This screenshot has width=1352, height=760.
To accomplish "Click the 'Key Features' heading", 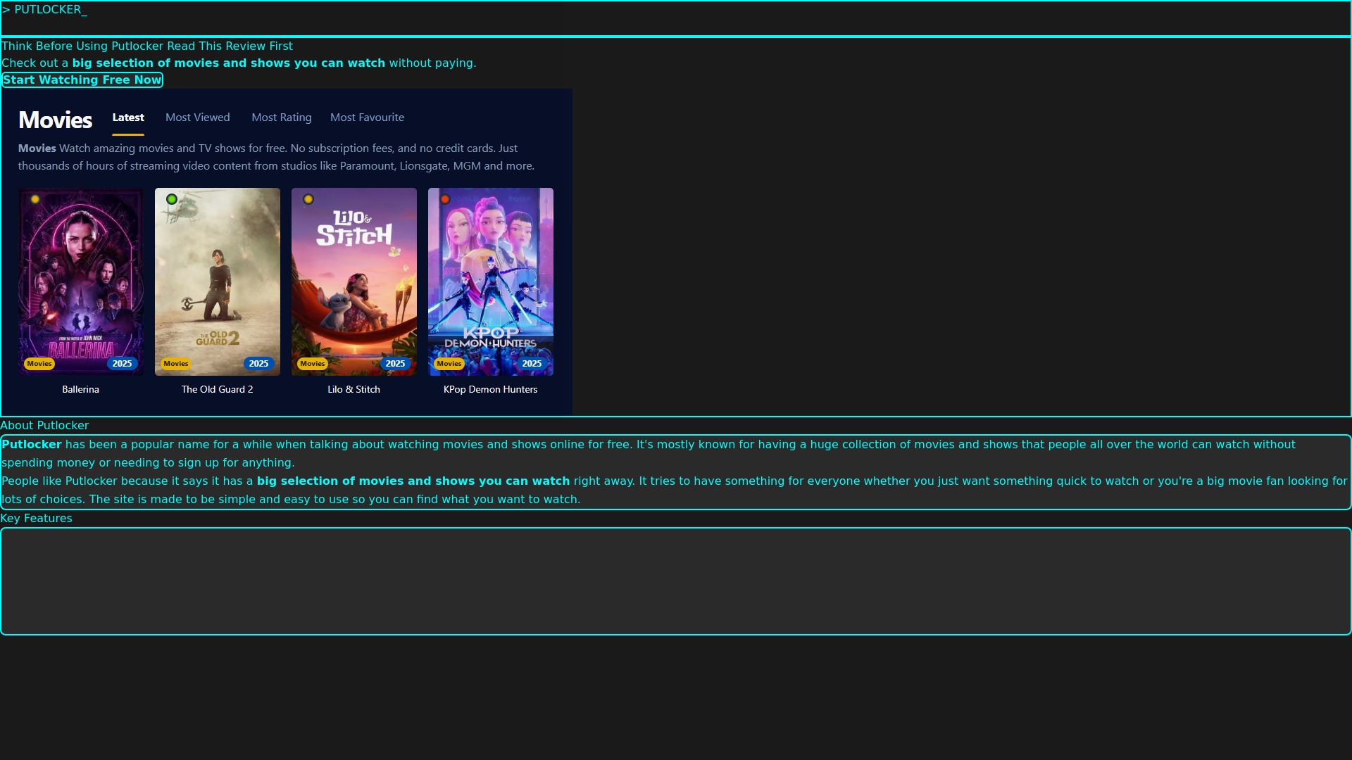I will [x=36, y=519].
